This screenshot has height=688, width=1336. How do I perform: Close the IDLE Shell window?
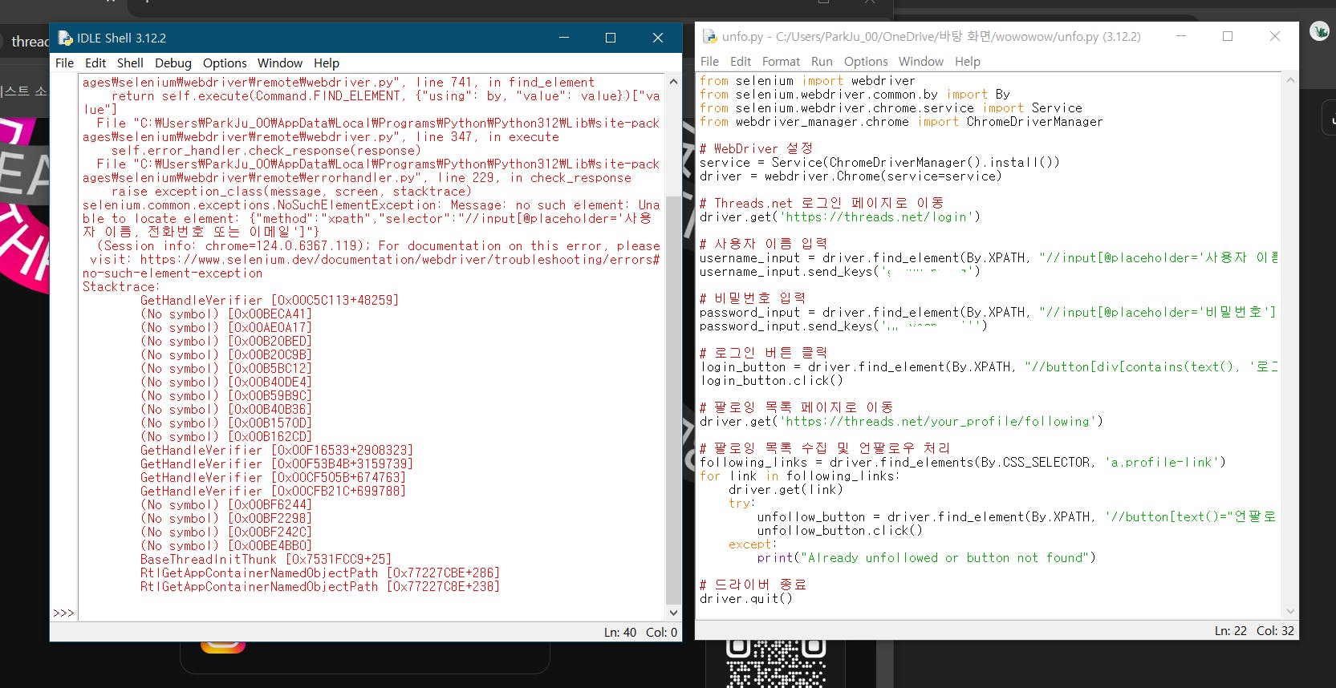coord(658,38)
